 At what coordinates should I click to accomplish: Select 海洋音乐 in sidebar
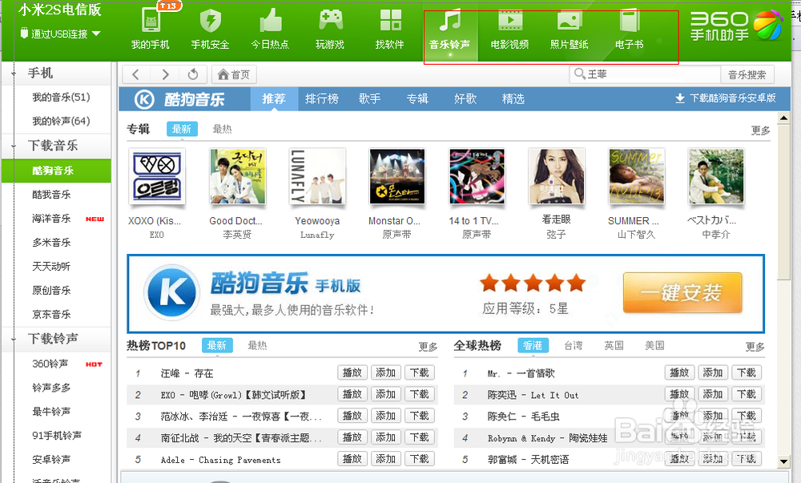click(51, 219)
